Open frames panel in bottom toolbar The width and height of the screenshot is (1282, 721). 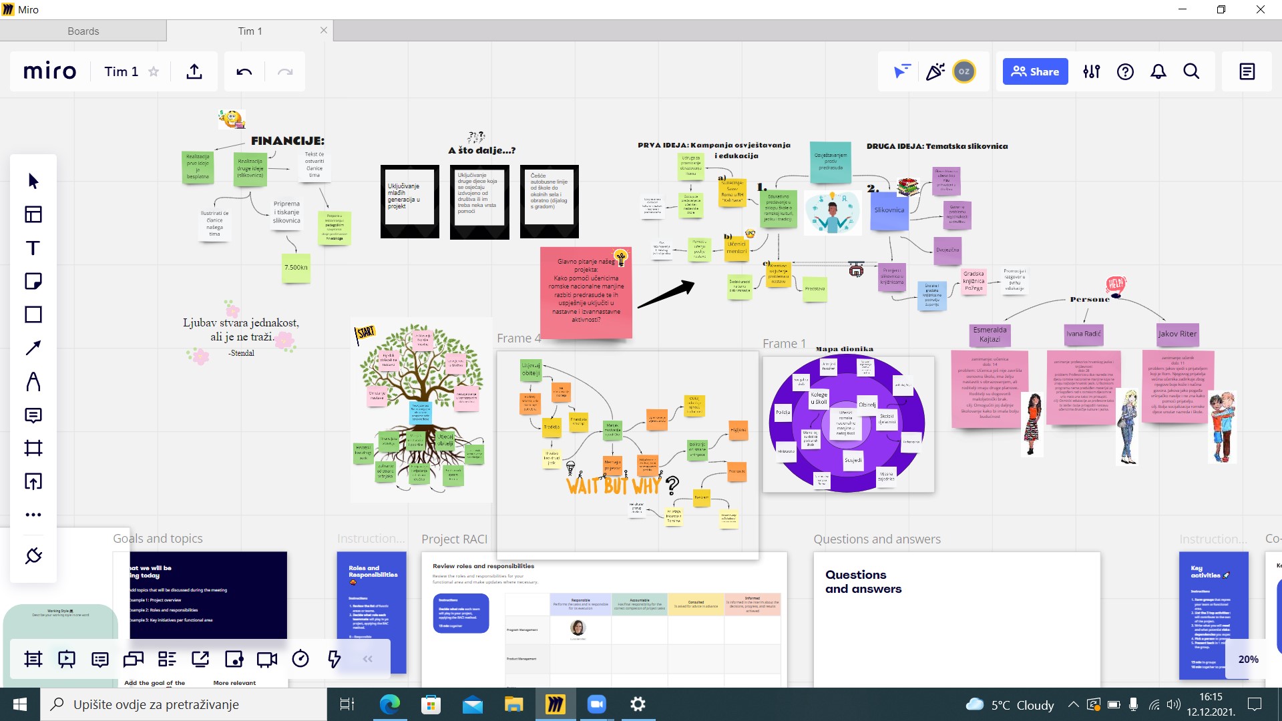33,660
